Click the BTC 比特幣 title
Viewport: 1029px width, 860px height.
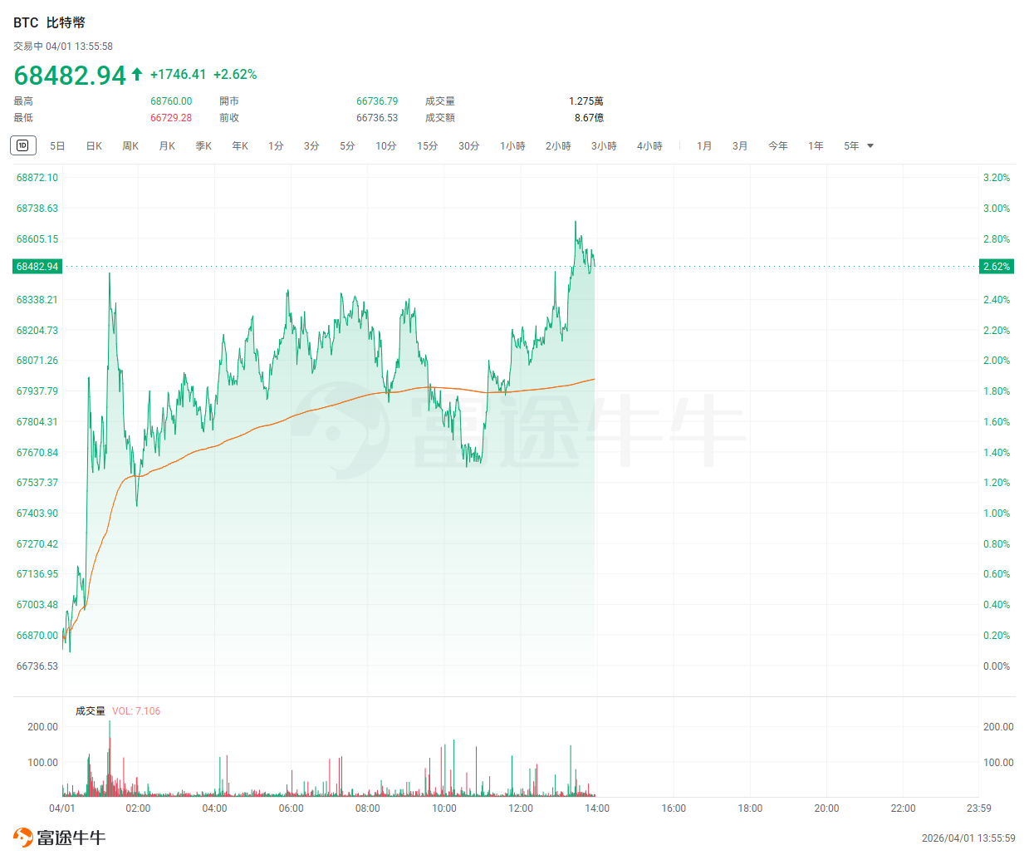tap(49, 22)
